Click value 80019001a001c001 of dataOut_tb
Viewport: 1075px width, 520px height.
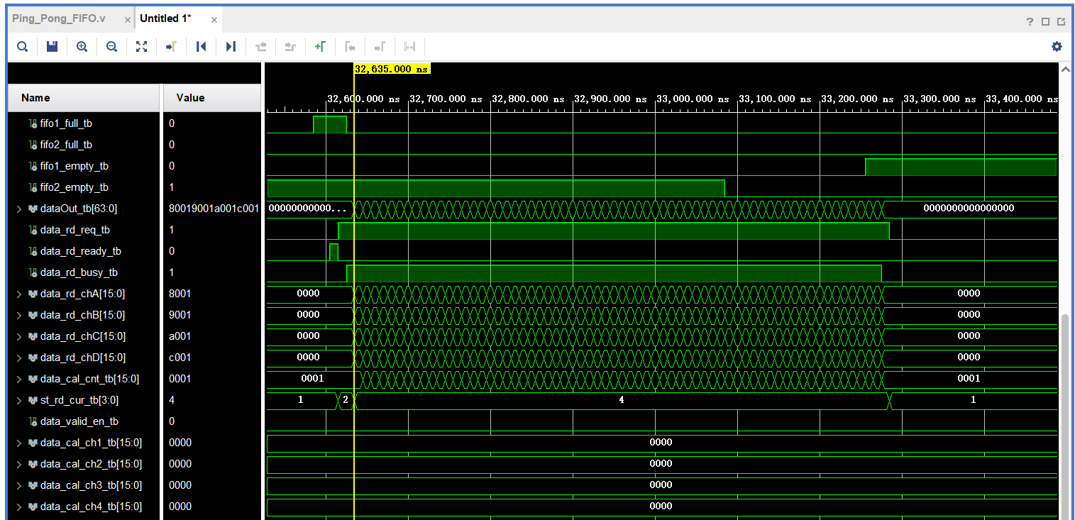click(x=213, y=209)
